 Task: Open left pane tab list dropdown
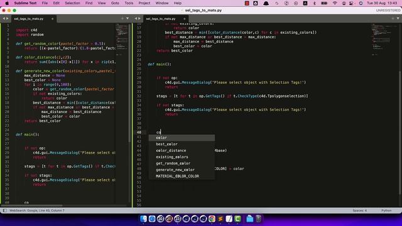(128, 18)
